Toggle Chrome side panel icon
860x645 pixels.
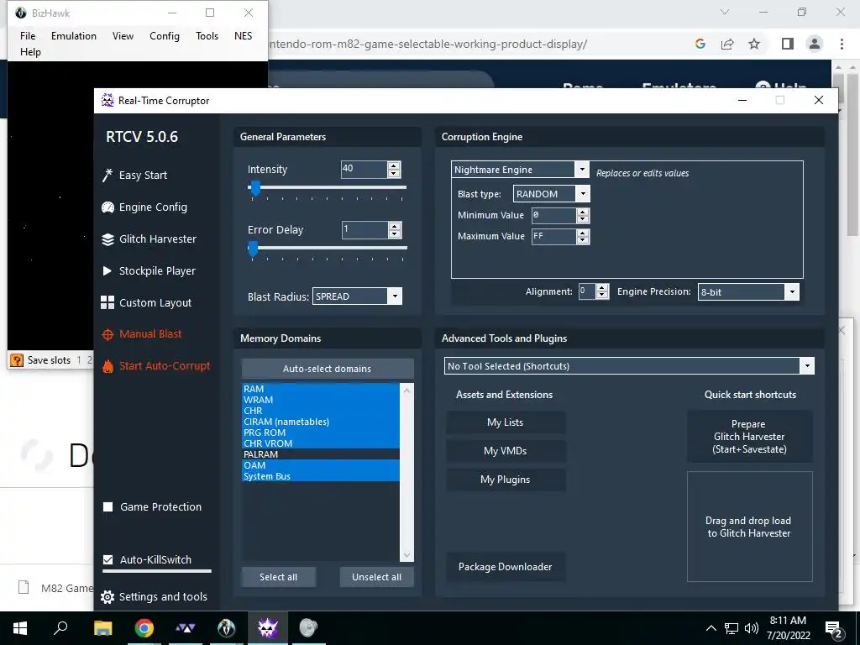788,44
